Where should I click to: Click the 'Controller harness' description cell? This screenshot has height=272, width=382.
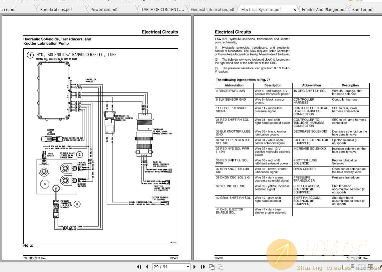point(350,101)
